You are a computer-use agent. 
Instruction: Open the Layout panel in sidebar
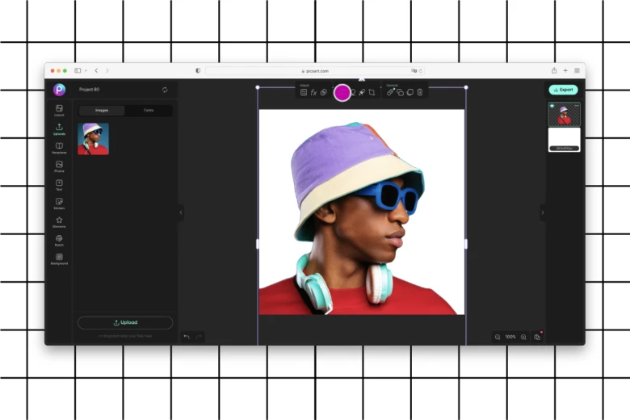pyautogui.click(x=59, y=110)
